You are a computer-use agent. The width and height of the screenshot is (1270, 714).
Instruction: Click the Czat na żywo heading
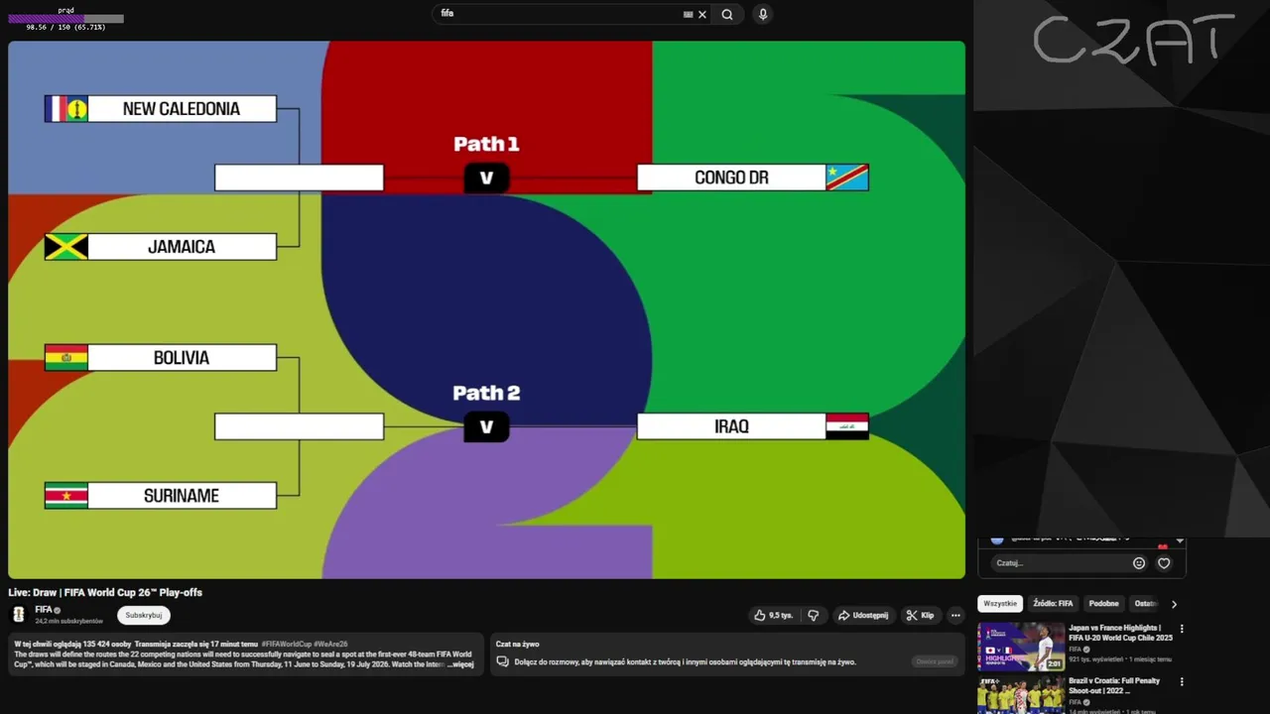(518, 645)
